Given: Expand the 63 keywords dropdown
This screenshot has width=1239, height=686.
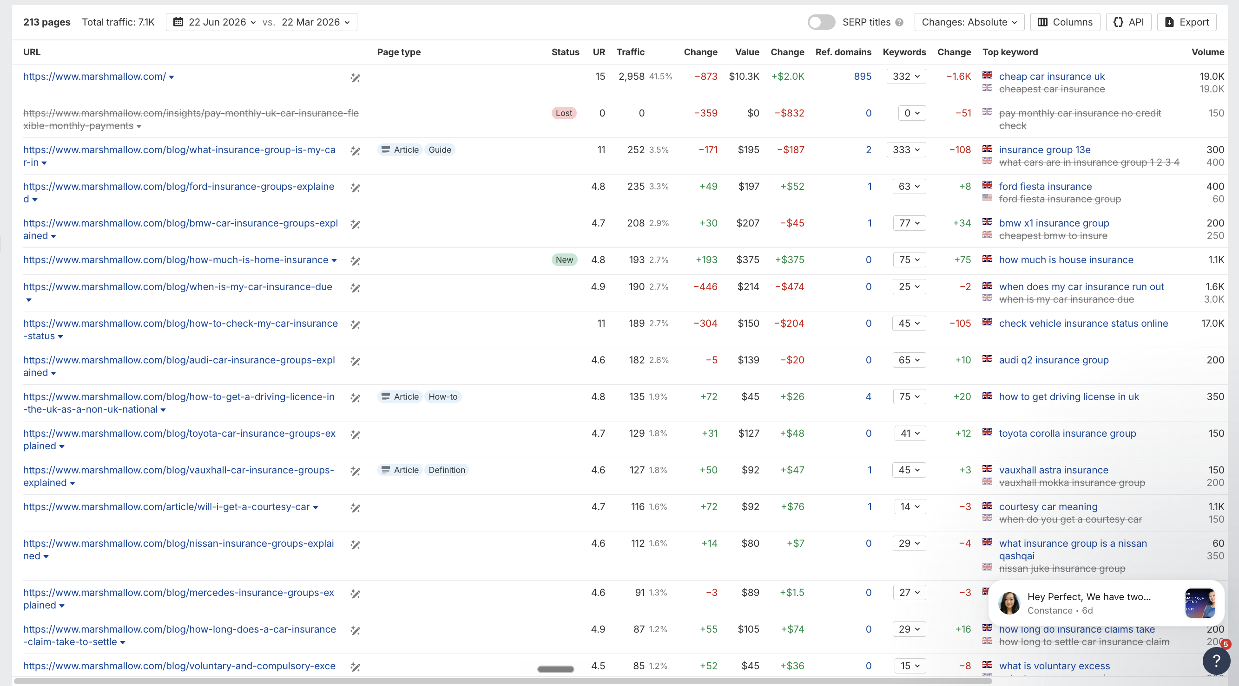Looking at the screenshot, I should 909,187.
